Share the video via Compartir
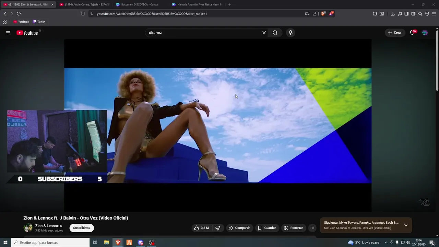The image size is (439, 247). pyautogui.click(x=239, y=228)
